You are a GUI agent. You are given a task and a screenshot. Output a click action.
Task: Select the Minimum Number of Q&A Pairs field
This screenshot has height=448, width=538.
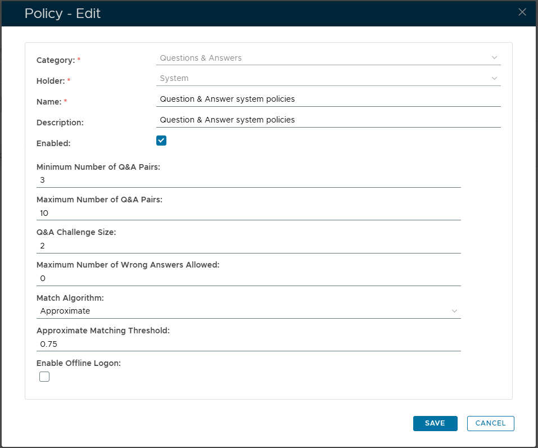click(247, 180)
